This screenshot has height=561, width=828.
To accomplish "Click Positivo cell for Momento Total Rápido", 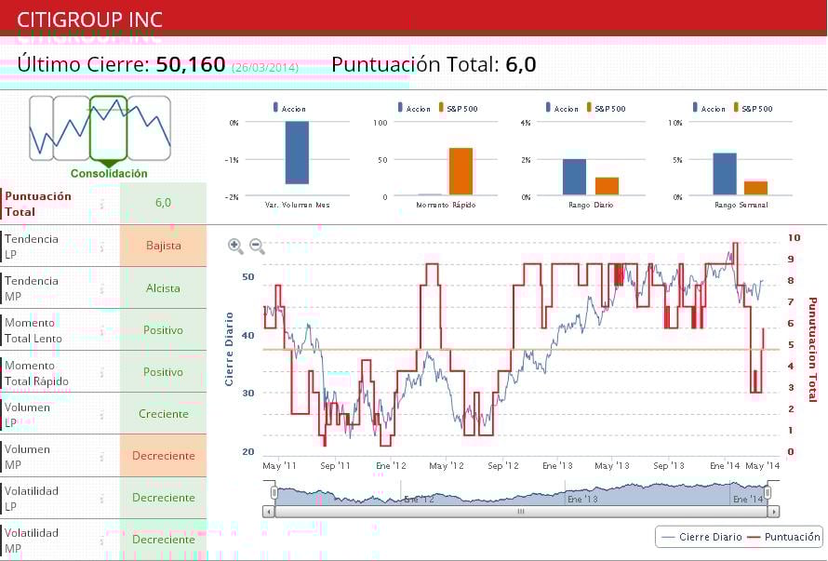I will pos(163,372).
